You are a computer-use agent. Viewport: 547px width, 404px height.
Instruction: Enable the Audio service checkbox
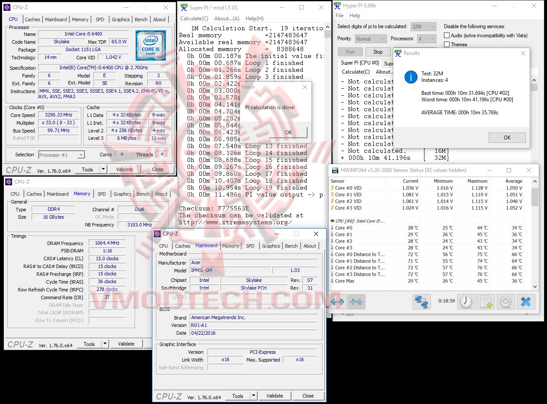tap(447, 36)
